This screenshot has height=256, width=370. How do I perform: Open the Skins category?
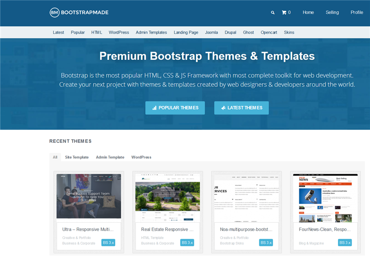click(x=289, y=32)
